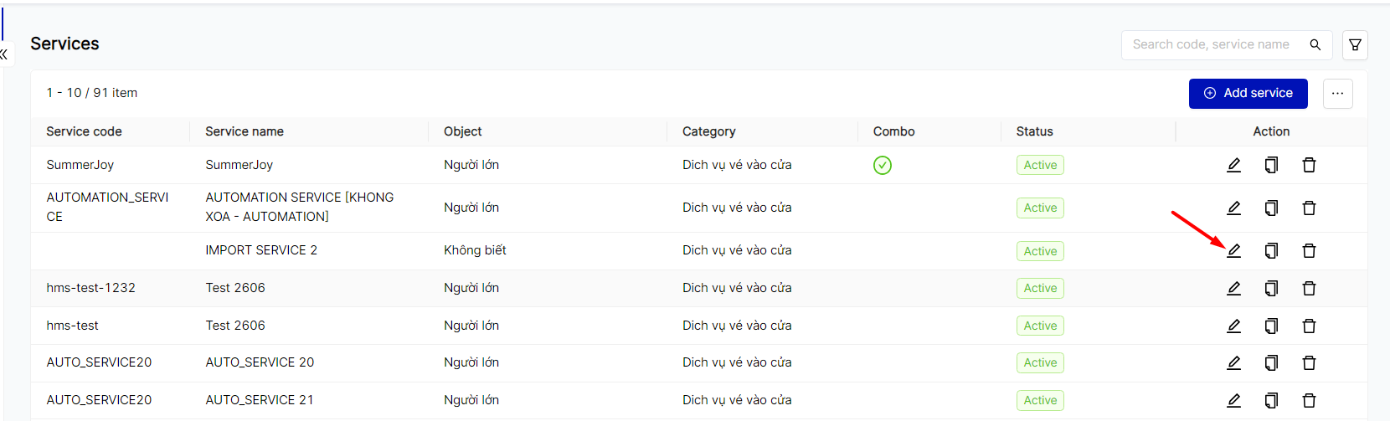The width and height of the screenshot is (1390, 421).
Task: Copy the AUTOMATION SERVICE row
Action: [1271, 208]
